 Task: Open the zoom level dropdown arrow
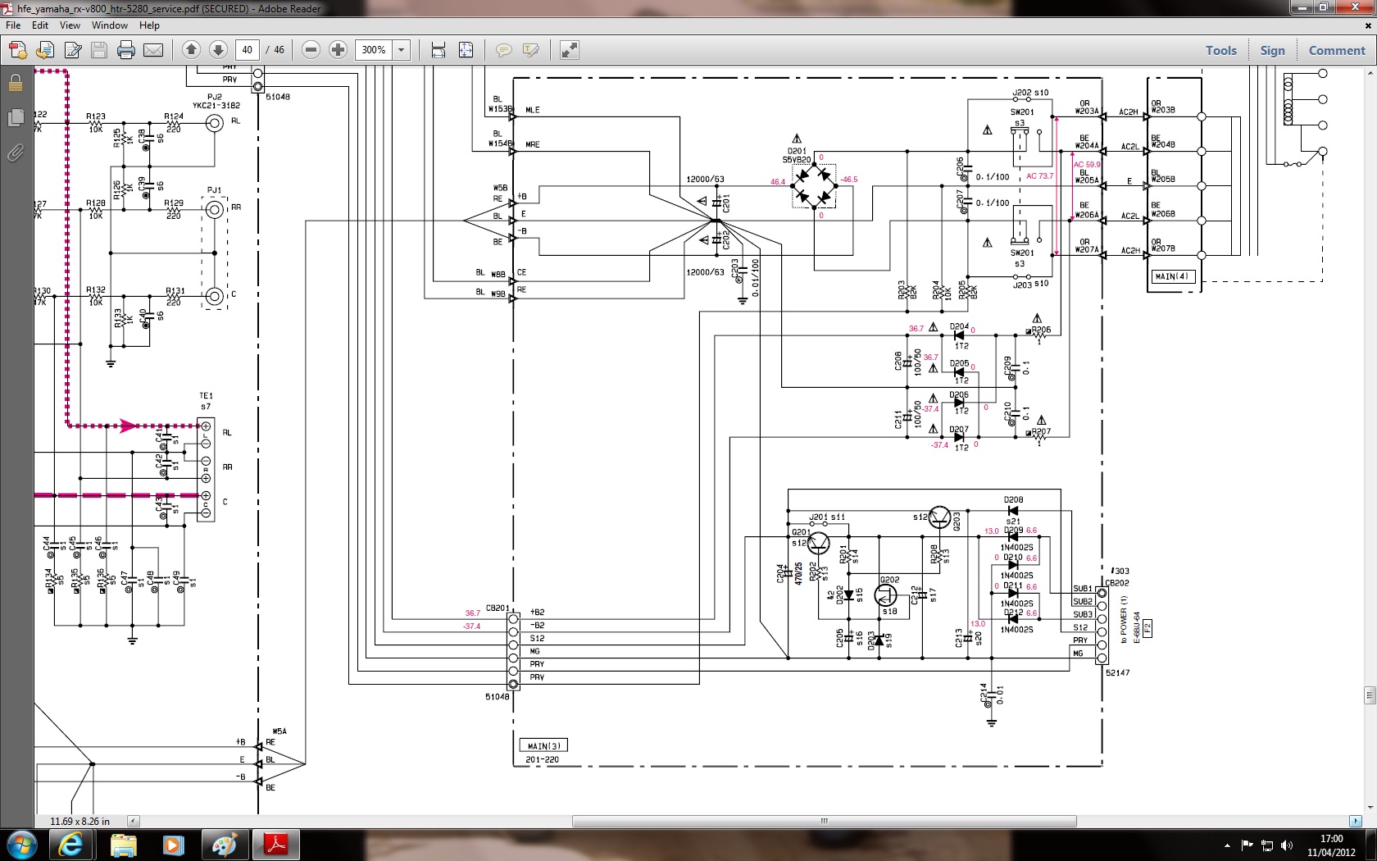[x=402, y=50]
